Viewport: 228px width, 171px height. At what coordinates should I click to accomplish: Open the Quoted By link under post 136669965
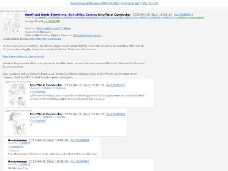(24, 165)
